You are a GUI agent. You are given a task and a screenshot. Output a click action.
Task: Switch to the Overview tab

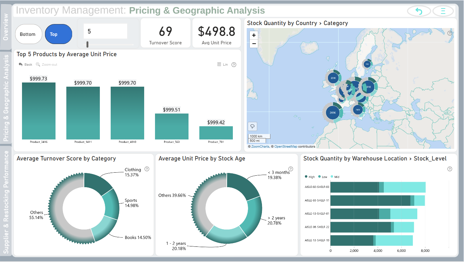tap(6, 27)
